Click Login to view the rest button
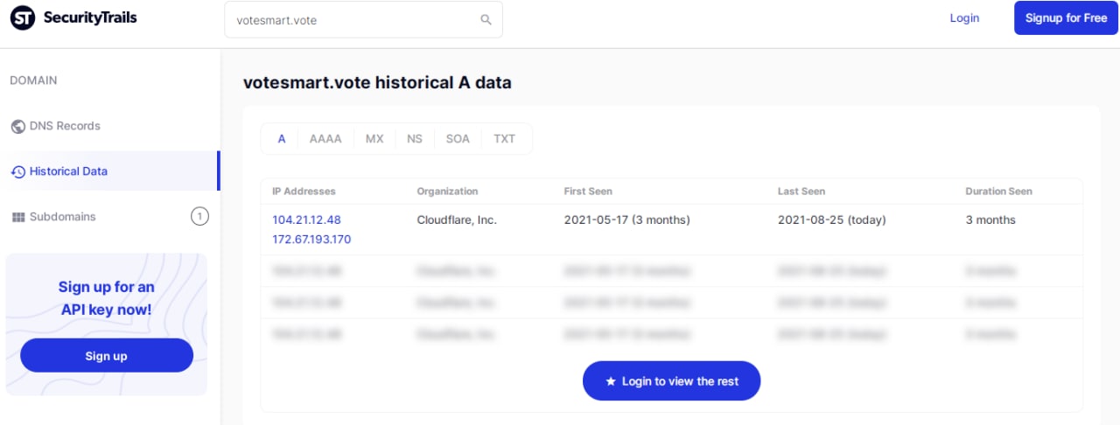This screenshot has height=425, width=1120. (x=671, y=381)
